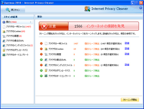Screen dimensions: 144x109
Task: Click the red status icon beside ブラウザの一時ファイル
Action: coord(41,43)
